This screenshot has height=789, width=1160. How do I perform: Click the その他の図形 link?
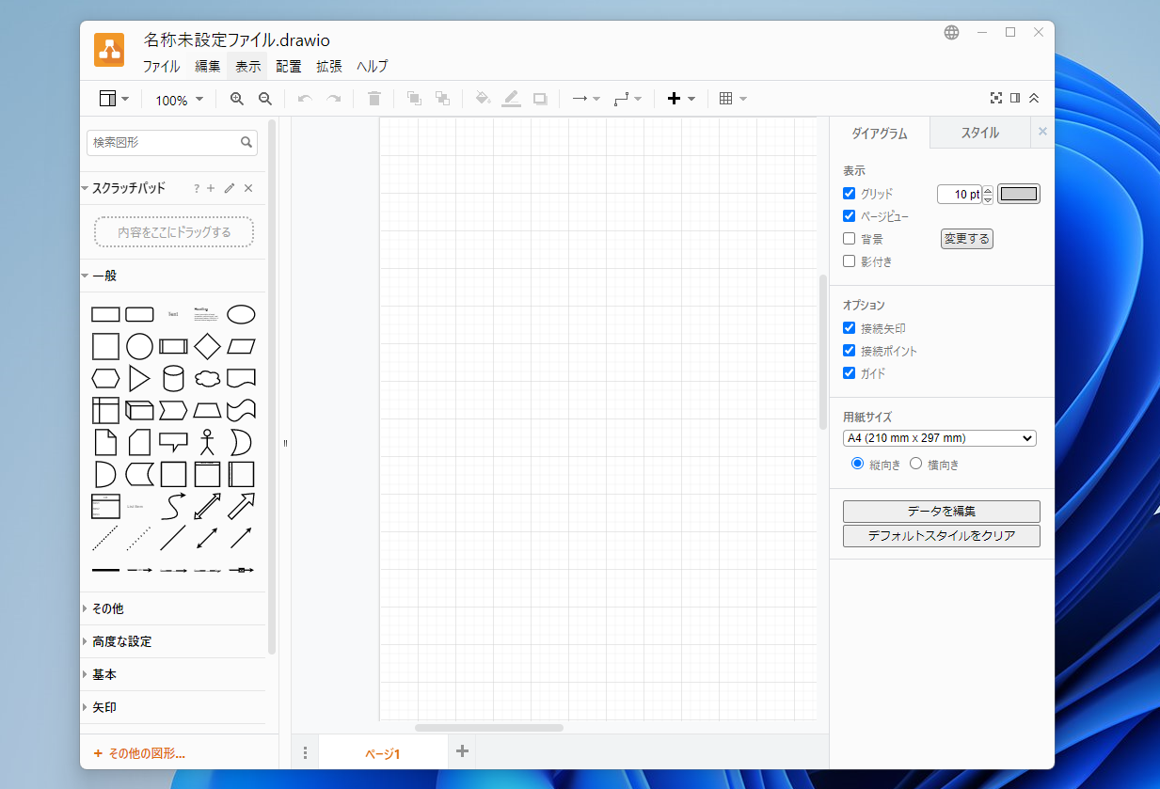[139, 753]
